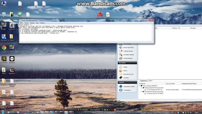This screenshot has width=202, height=114.
Task: Open the Audio converter in Alcohol sidebar
Action: coord(126,58)
